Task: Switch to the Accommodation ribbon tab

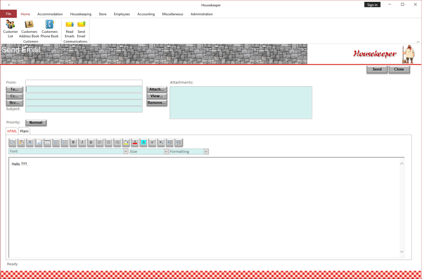Action: click(x=50, y=14)
